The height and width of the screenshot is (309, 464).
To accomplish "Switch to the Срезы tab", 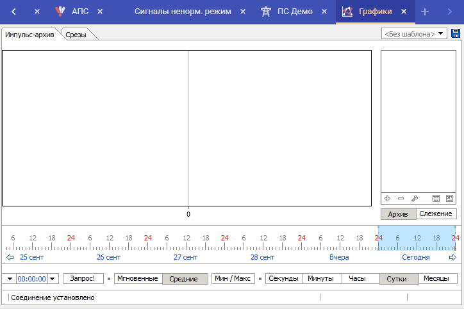I will (x=78, y=35).
